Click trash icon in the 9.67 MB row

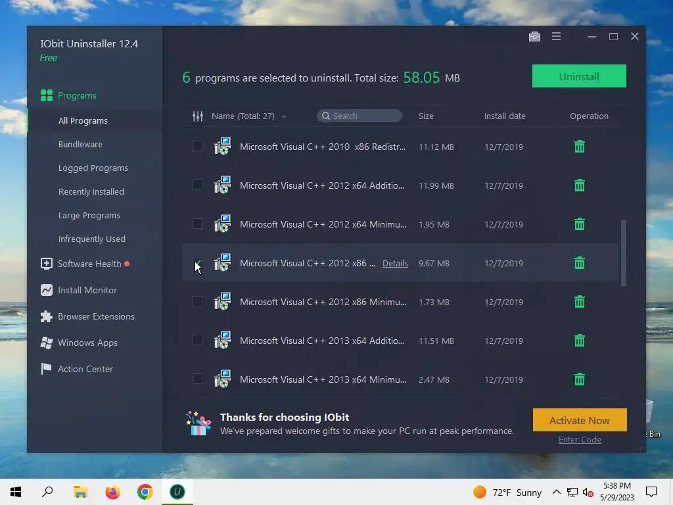[x=580, y=263]
